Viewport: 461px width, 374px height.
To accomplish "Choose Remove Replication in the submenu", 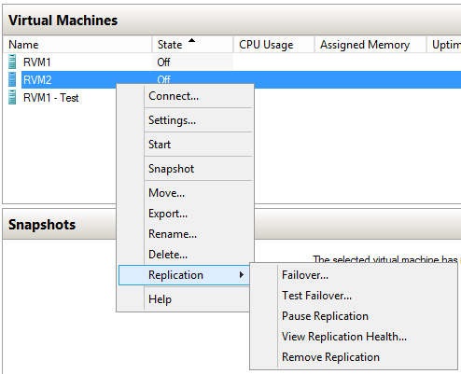I will coord(354,357).
